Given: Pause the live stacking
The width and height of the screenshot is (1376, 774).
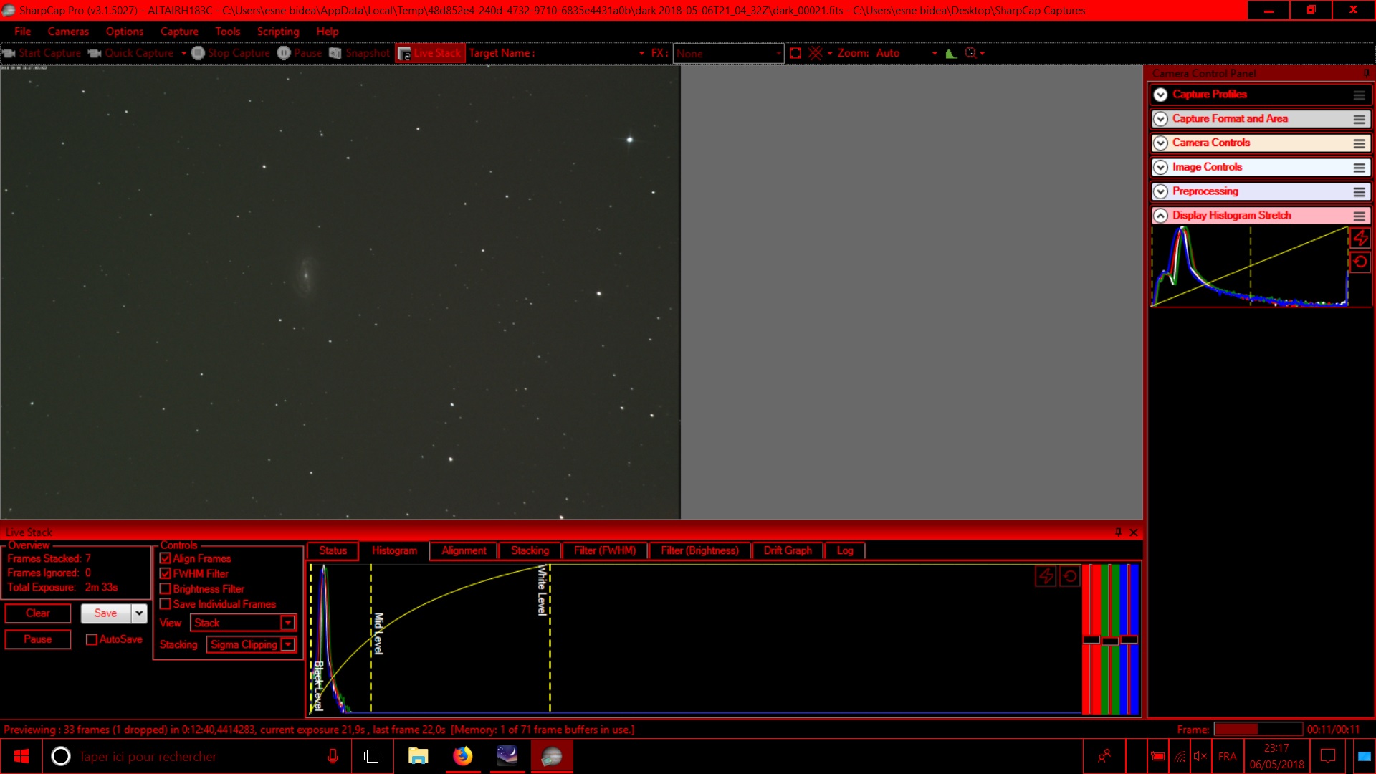Looking at the screenshot, I should coord(38,639).
